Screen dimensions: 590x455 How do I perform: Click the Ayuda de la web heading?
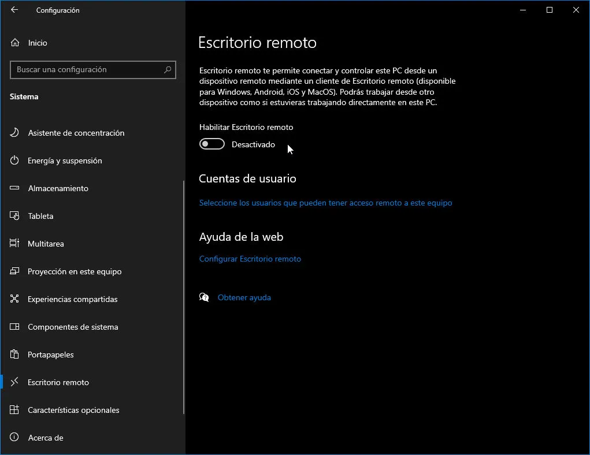point(241,237)
